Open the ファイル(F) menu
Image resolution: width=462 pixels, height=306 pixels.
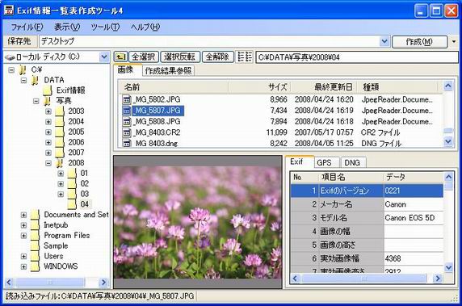click(27, 27)
